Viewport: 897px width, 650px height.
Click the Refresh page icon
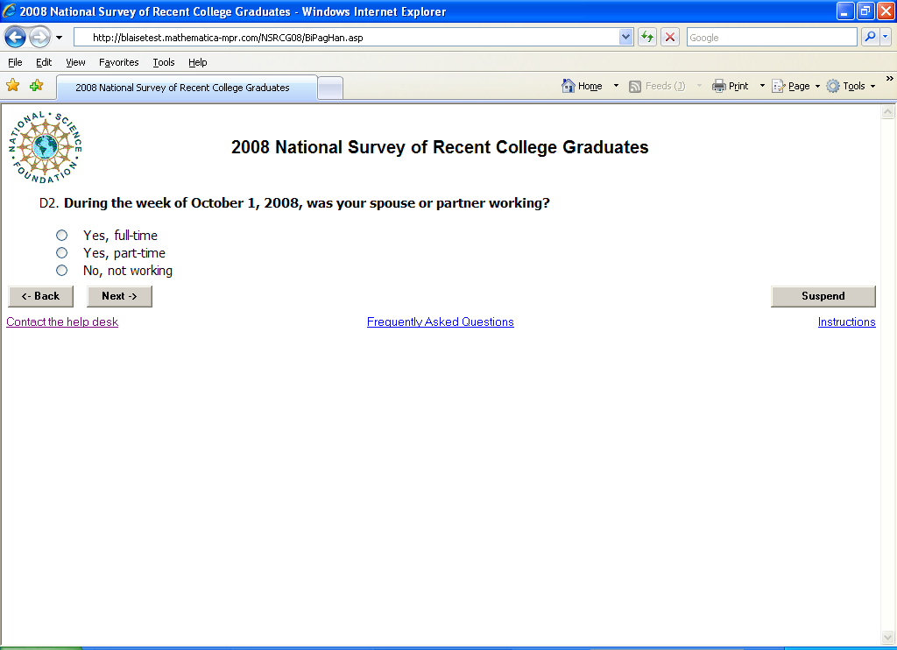(647, 38)
